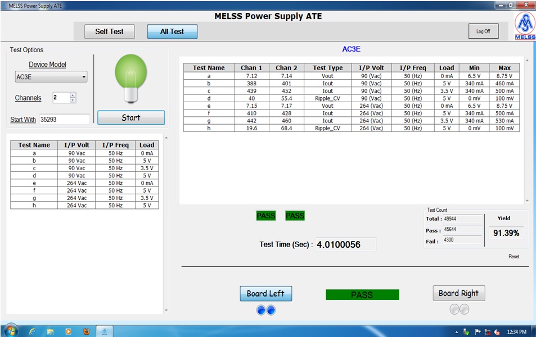The image size is (536, 337).
Task: Click the Yield value 91.39%
Action: point(506,233)
